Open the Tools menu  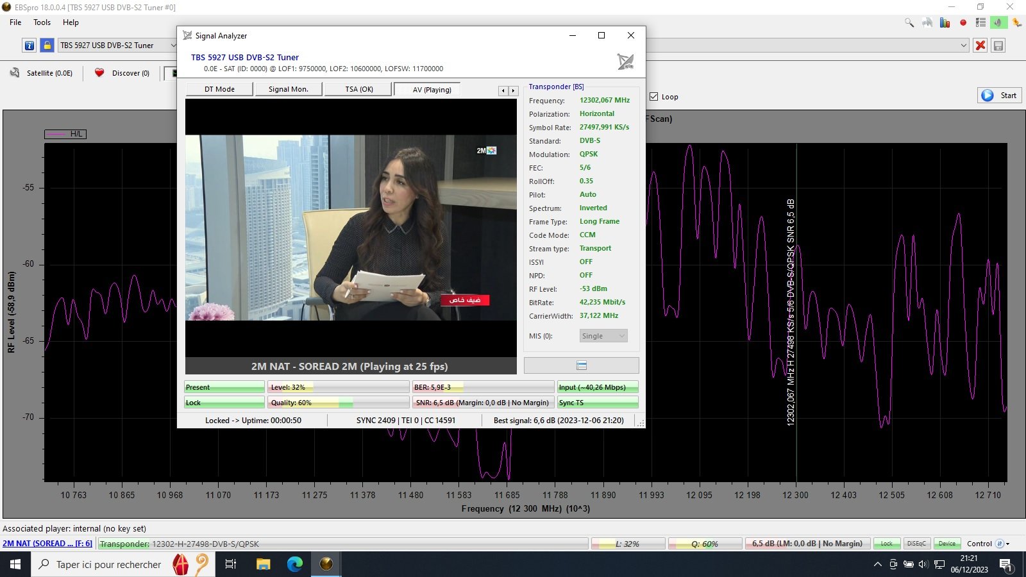click(42, 22)
